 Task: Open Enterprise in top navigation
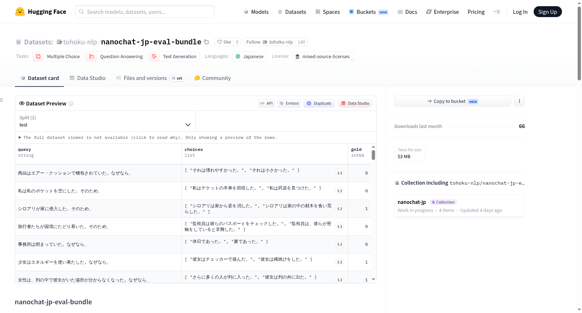point(442,12)
